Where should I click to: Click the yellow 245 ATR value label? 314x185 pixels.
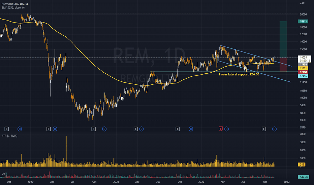[x=302, y=164]
